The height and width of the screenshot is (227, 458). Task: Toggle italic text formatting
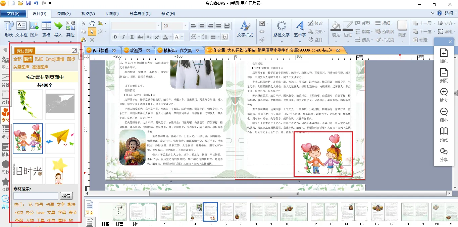point(123,37)
